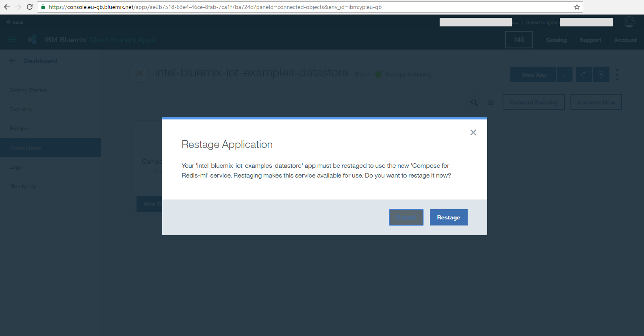This screenshot has height=336, width=644.
Task: Restart the app with the refresh icon
Action: pos(583,74)
